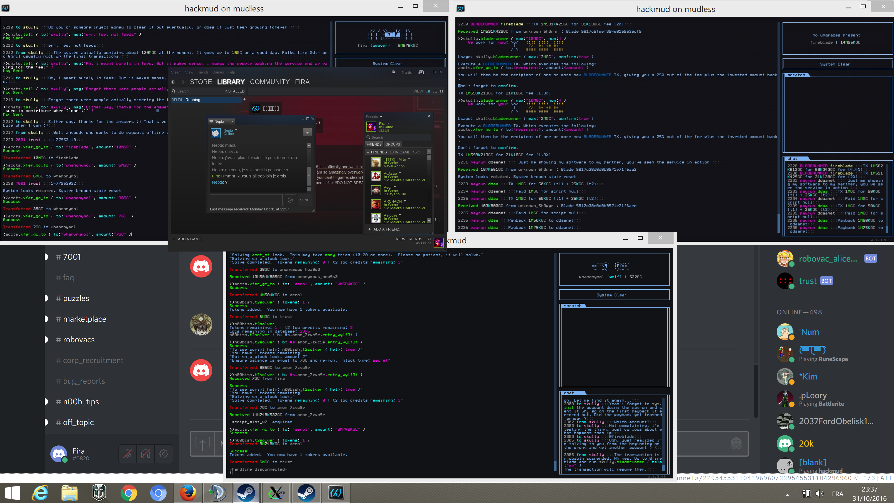The width and height of the screenshot is (894, 503).
Task: Toggle Discord deafen headphones
Action: point(145,453)
